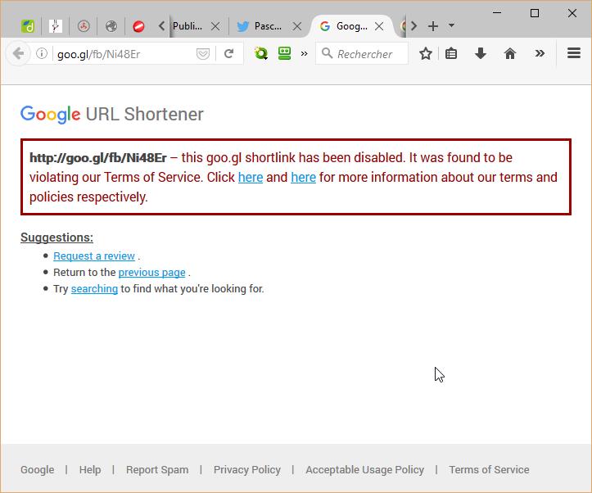592x493 pixels.
Task: Click 'previous page' link
Action: (x=151, y=273)
